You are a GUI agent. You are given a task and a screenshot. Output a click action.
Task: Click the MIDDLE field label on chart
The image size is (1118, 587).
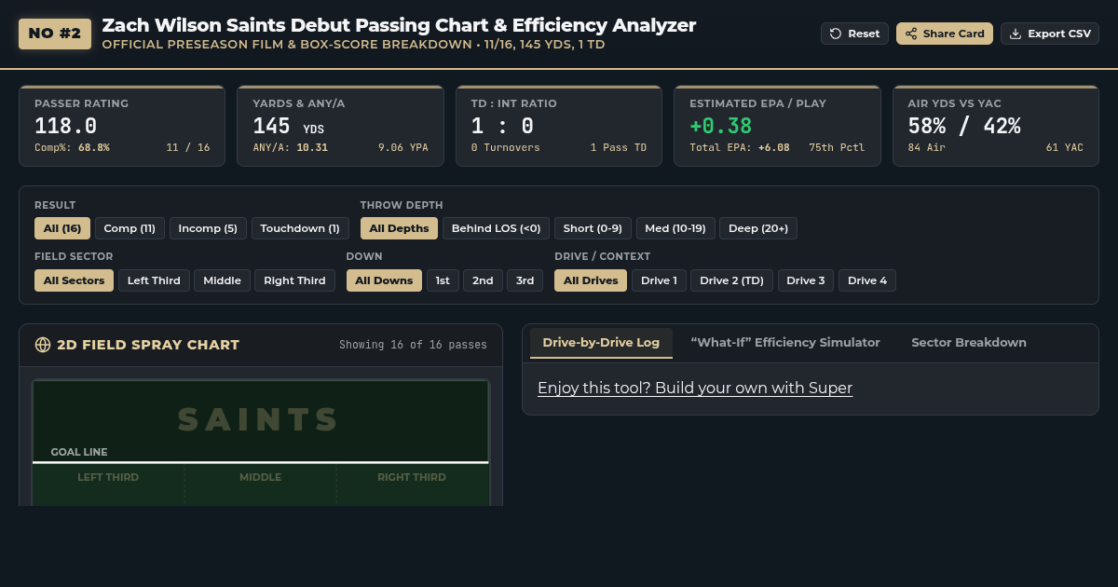click(260, 477)
